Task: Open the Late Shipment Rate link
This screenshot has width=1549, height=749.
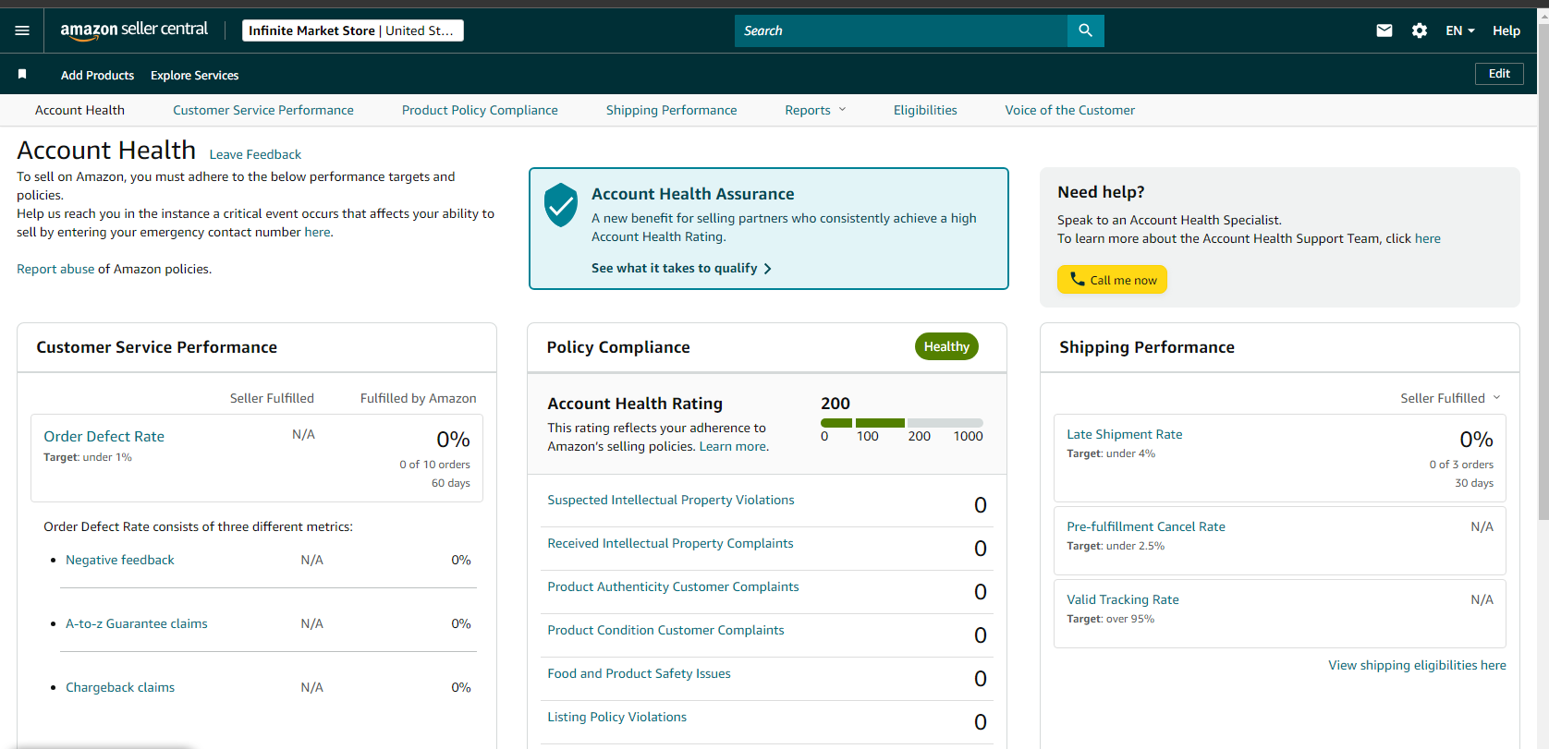Action: (1125, 434)
